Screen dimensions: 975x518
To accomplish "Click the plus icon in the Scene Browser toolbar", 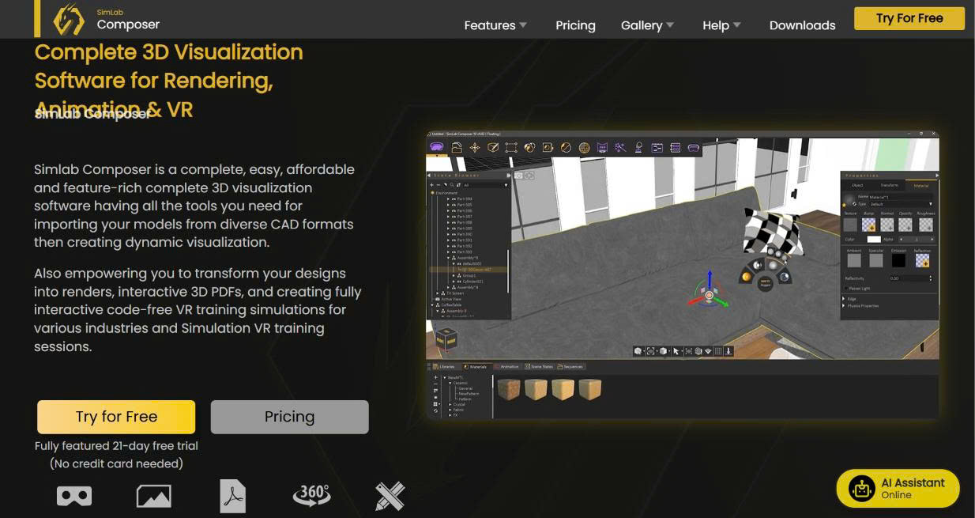I will (x=431, y=185).
